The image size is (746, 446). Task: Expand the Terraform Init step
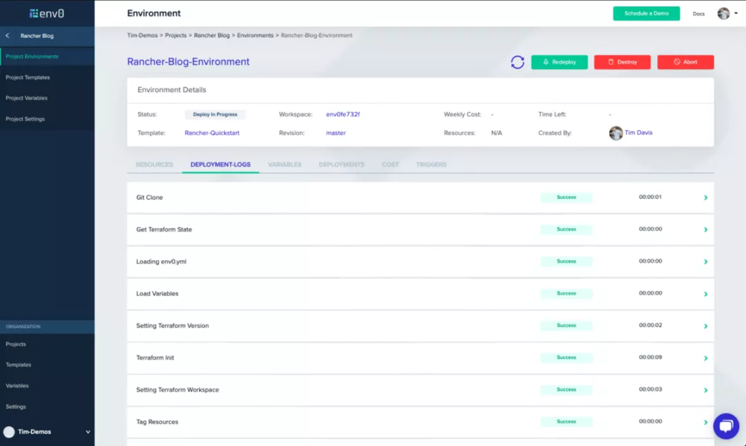705,358
